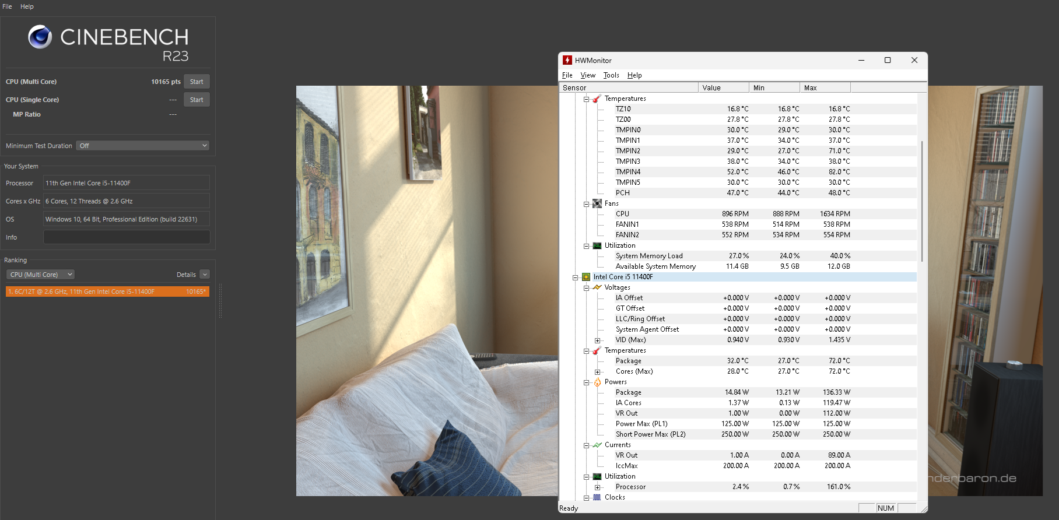This screenshot has height=520, width=1059.
Task: Open the CPU (Multi Core) ranking dropdown
Action: coord(40,275)
